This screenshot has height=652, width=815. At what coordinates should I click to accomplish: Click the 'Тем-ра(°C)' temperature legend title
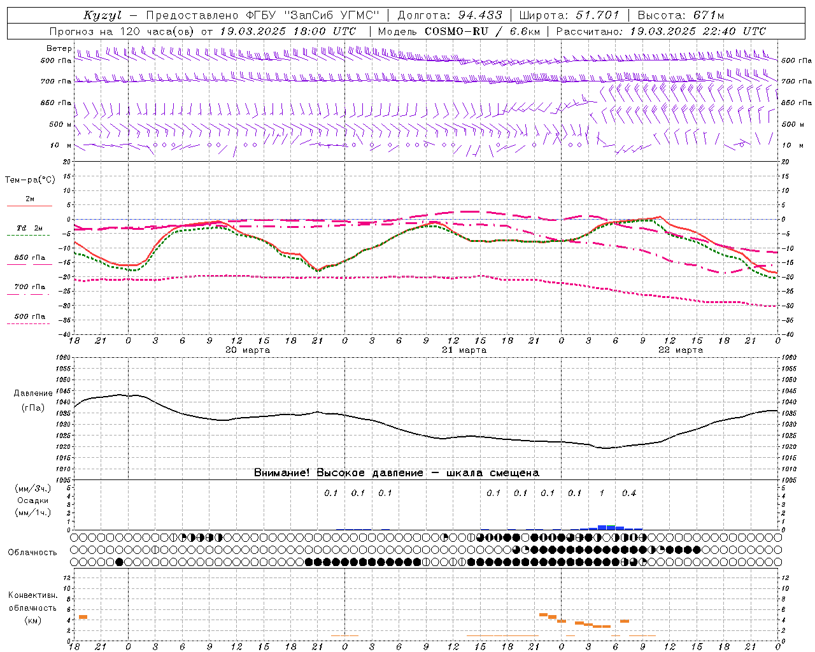click(x=30, y=180)
